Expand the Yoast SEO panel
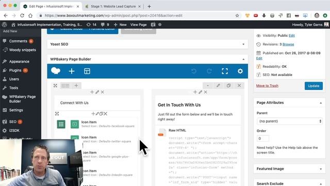The image size is (330, 186). (243, 44)
